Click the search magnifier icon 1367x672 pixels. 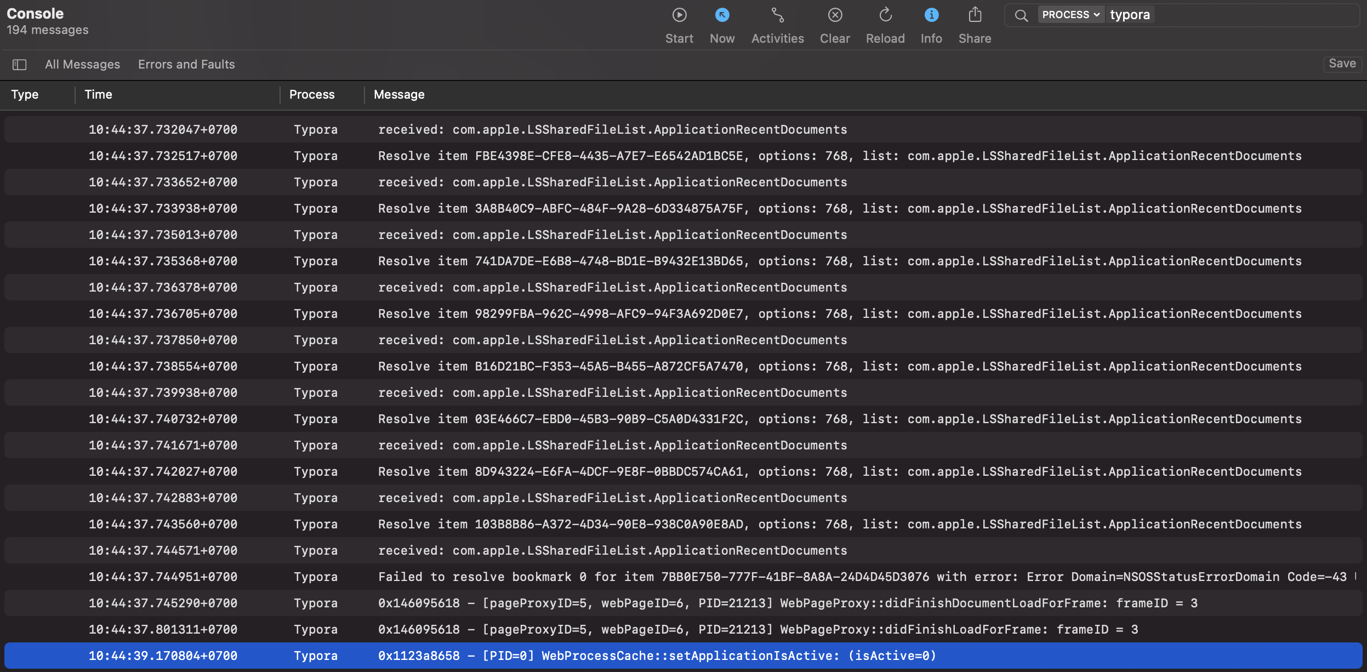click(1021, 16)
